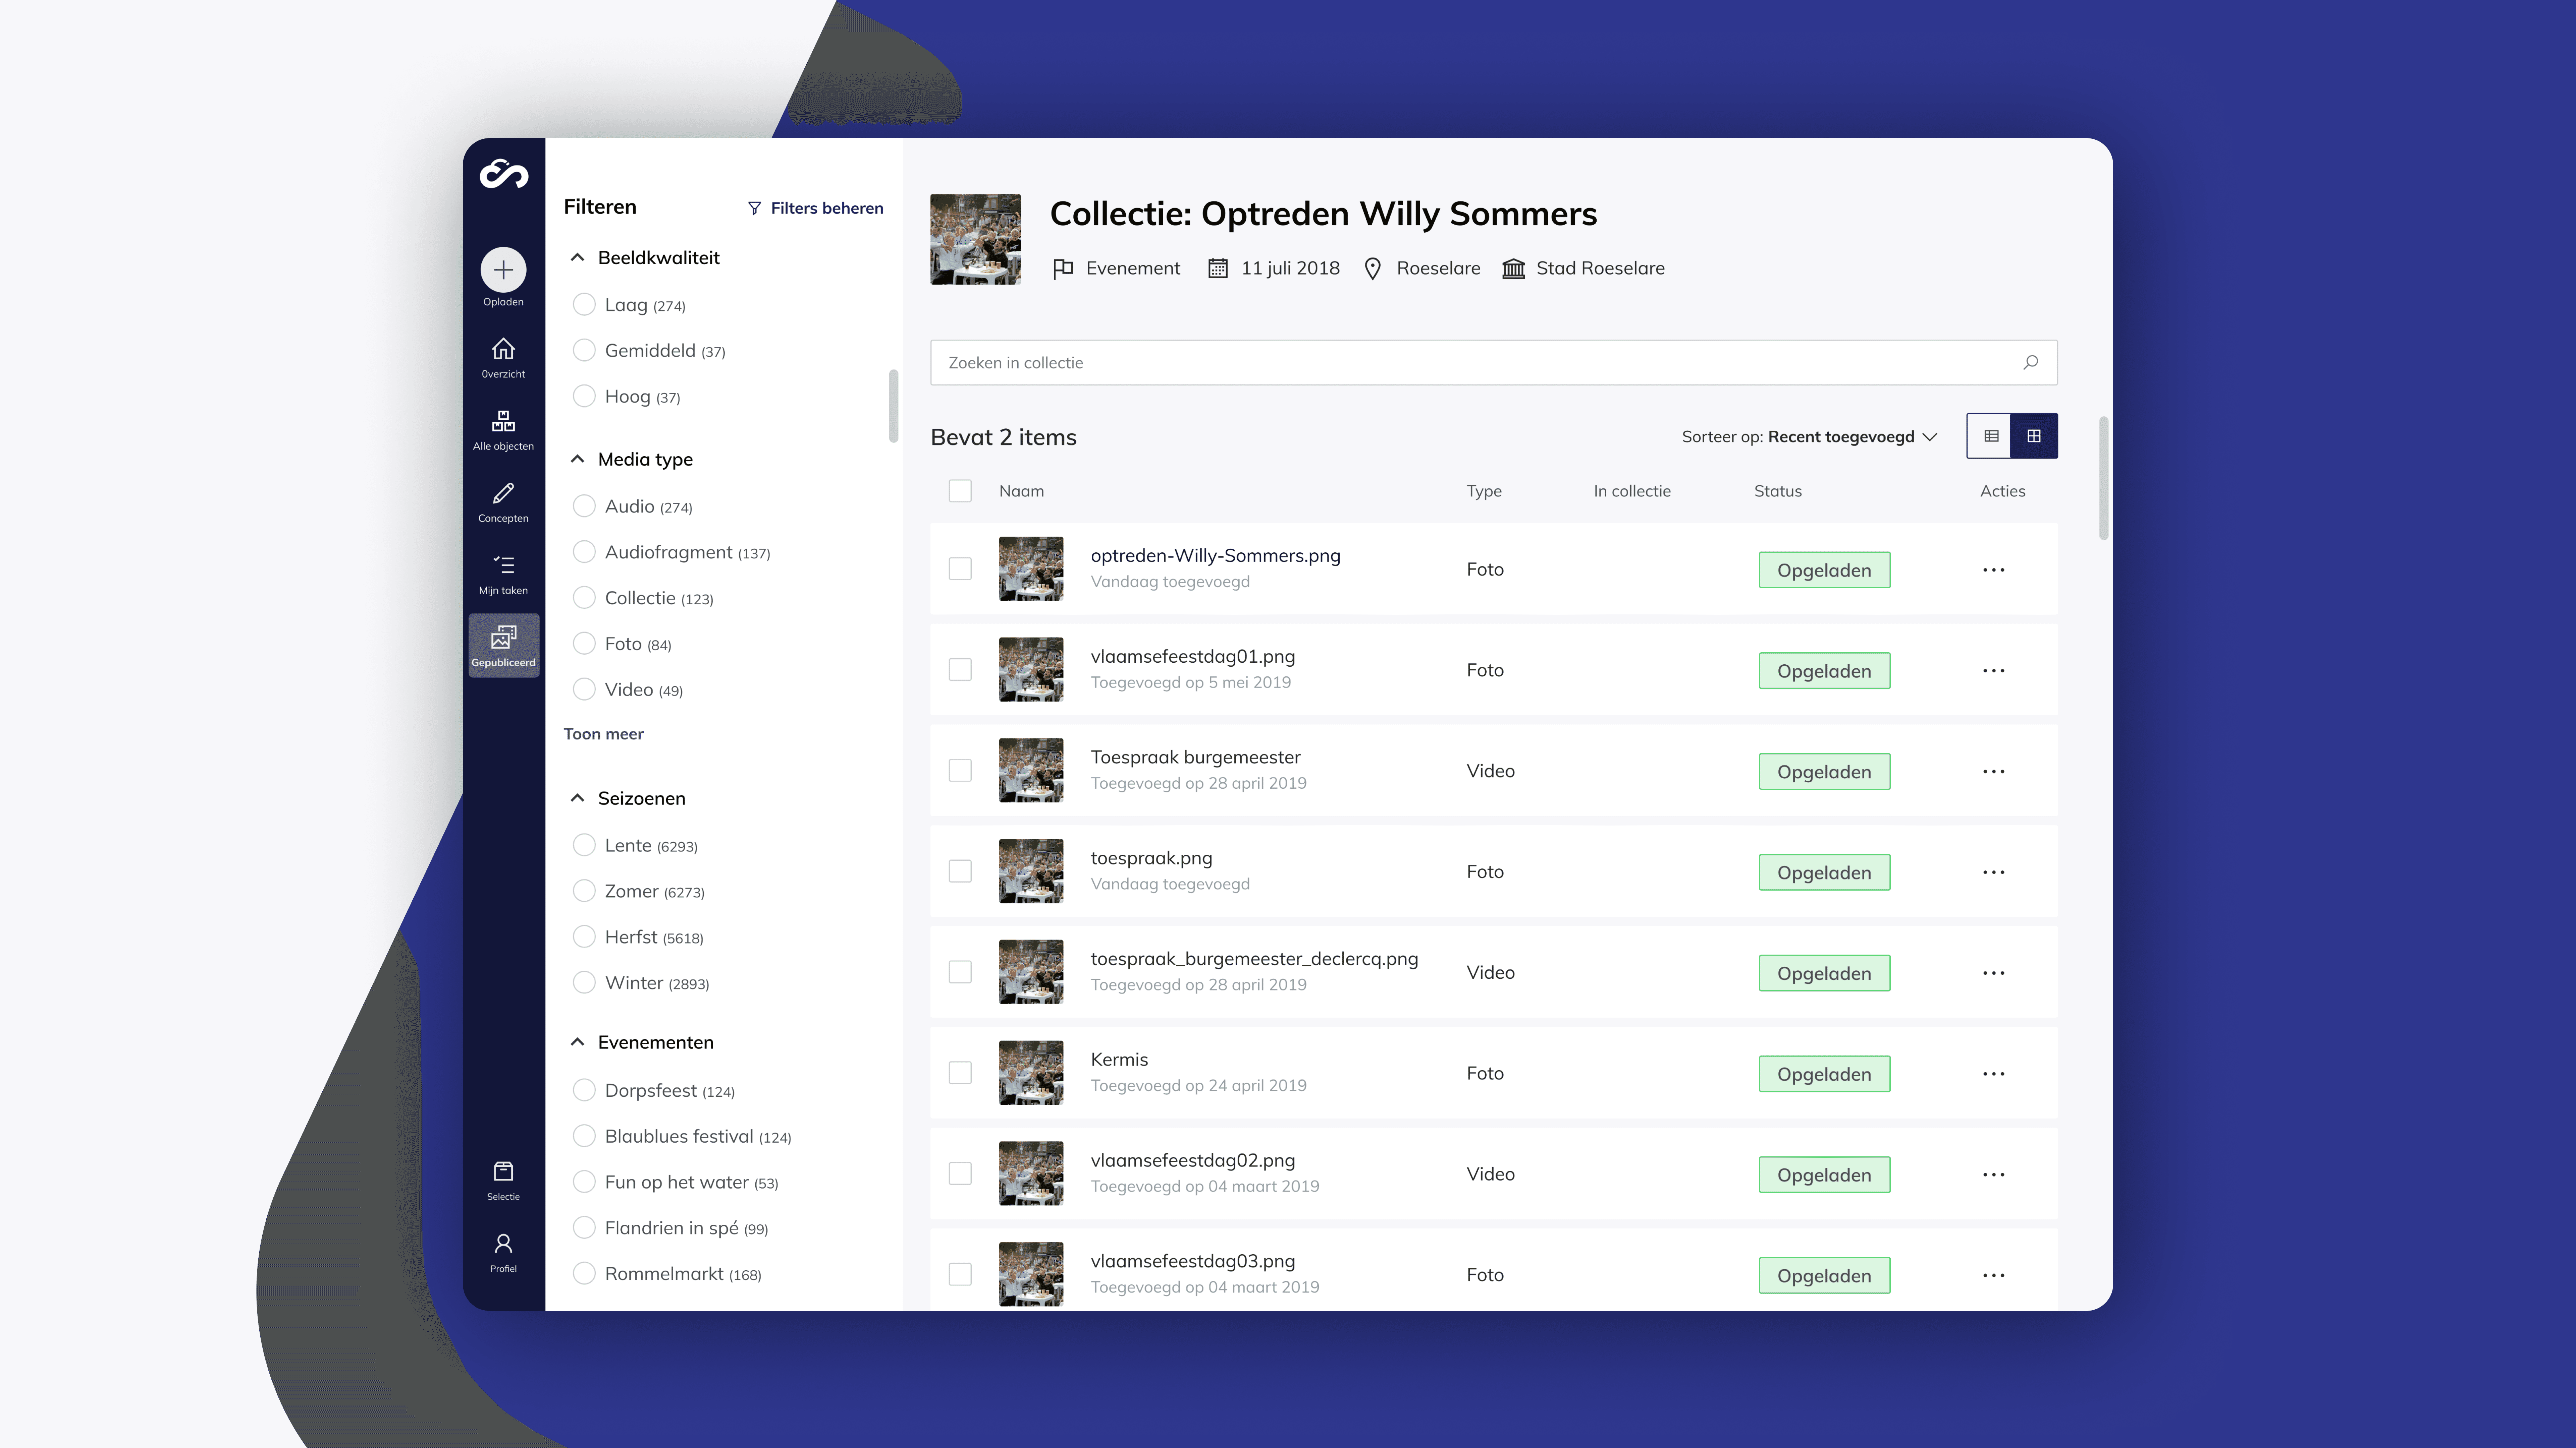Select the Audiofragment media type filter
The width and height of the screenshot is (2576, 1448).
point(584,552)
